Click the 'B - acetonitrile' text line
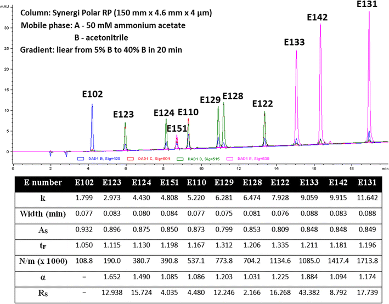 click(101, 38)
